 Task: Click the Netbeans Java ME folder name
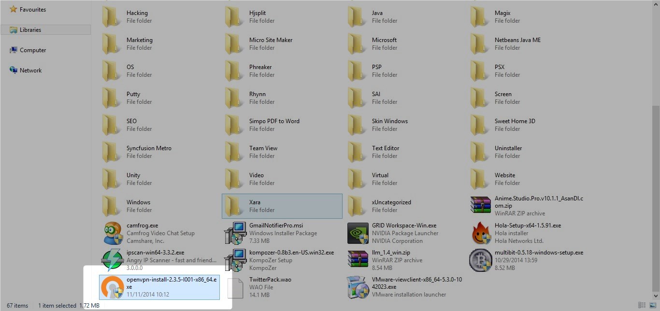(517, 40)
